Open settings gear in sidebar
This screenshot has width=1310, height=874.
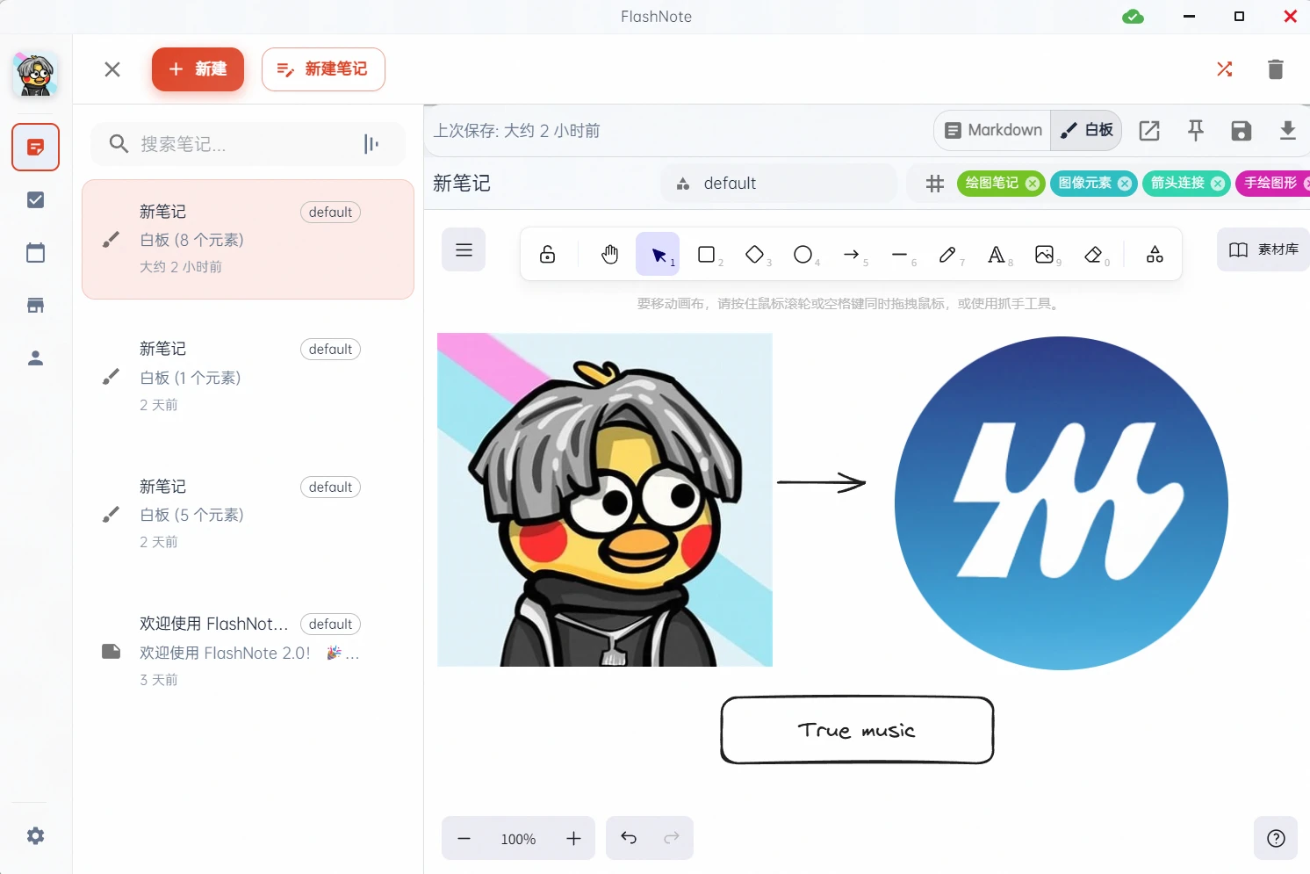35,836
